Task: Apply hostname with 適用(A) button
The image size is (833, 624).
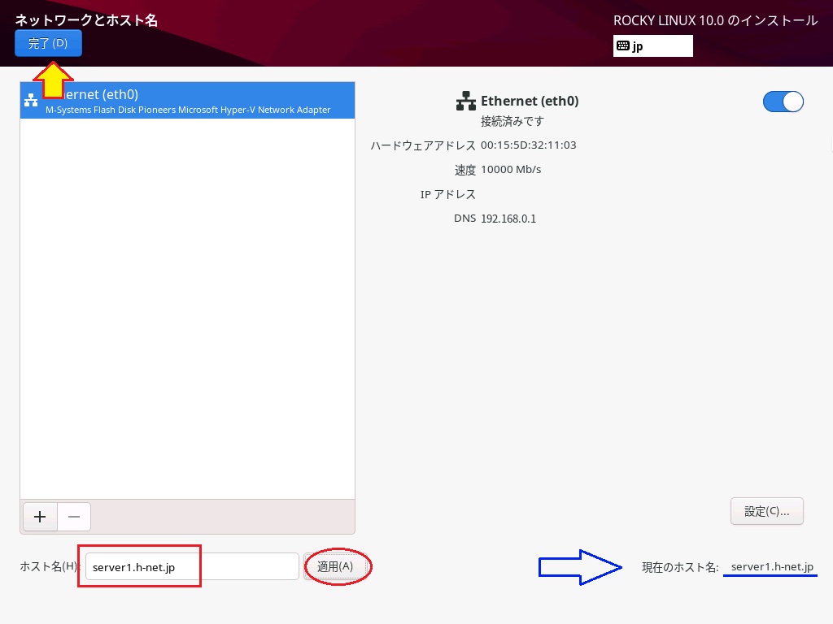Action: [335, 567]
